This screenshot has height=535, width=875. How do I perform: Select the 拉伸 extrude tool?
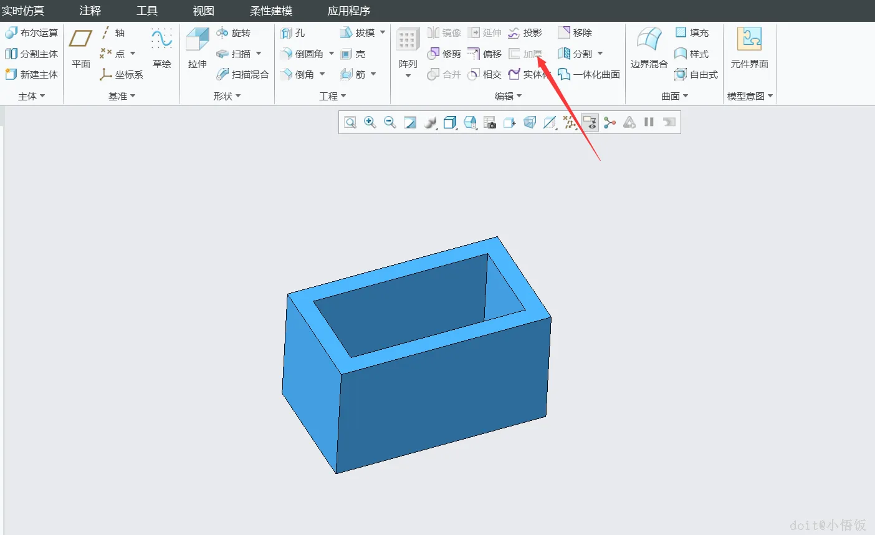click(198, 47)
